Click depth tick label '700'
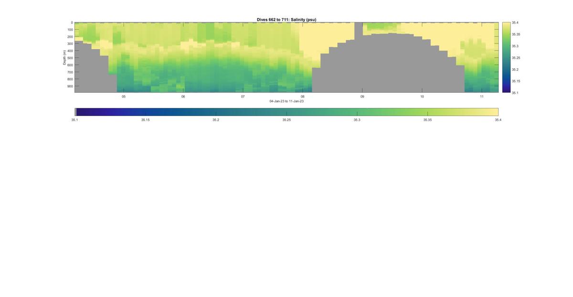The height and width of the screenshot is (297, 573). (x=70, y=72)
